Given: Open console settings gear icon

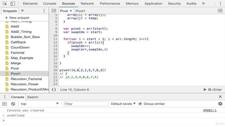Looking at the screenshot, I should click(220, 104).
